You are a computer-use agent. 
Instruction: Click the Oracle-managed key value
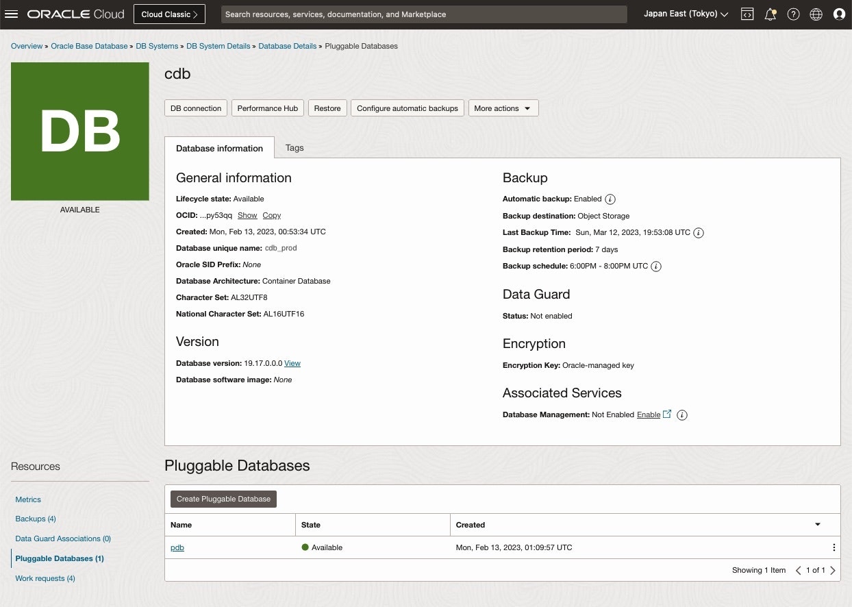(x=598, y=365)
